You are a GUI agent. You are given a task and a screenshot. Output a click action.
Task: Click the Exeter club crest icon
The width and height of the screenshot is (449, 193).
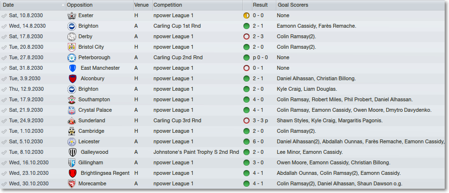(72, 16)
